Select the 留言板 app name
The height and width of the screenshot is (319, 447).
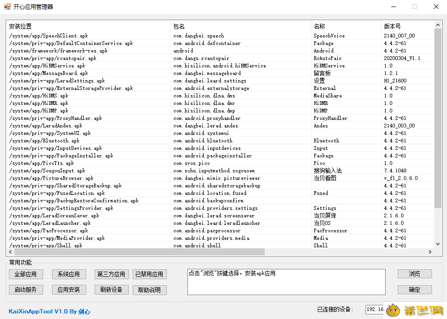(x=322, y=73)
